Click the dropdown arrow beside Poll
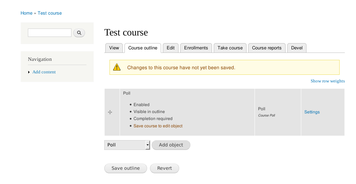356x184 pixels. 147,145
